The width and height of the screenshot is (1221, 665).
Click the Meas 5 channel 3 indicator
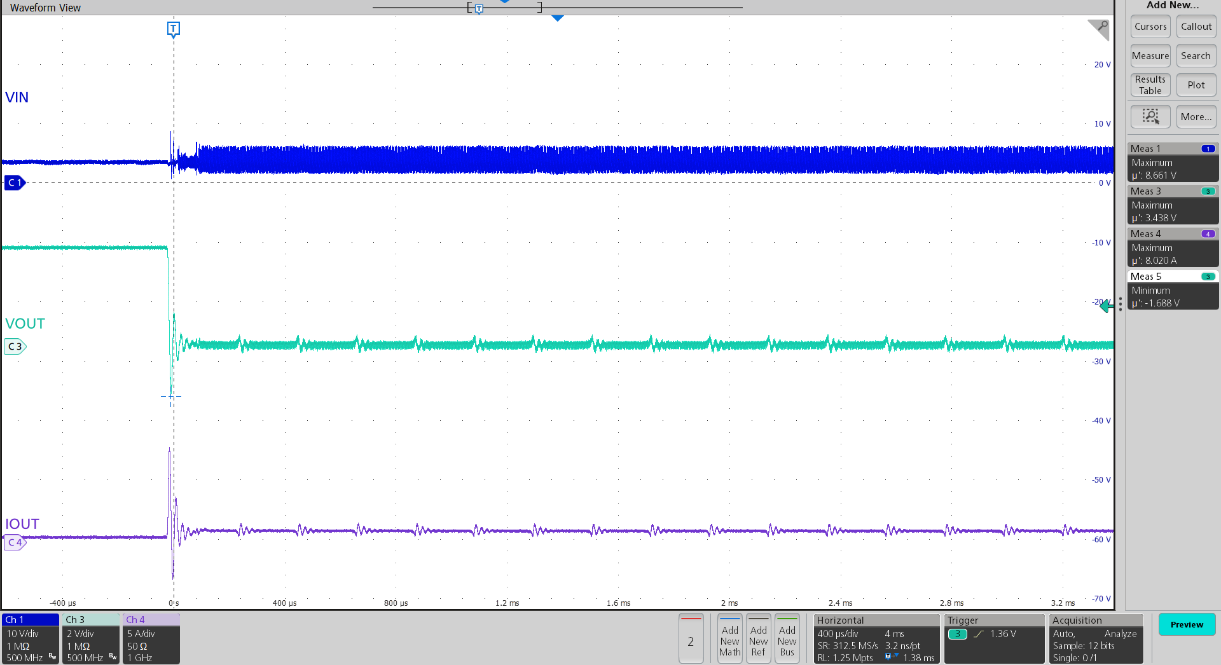[x=1208, y=277]
